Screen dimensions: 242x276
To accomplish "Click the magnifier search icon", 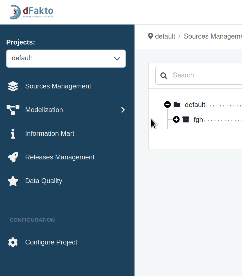I will pos(163,76).
